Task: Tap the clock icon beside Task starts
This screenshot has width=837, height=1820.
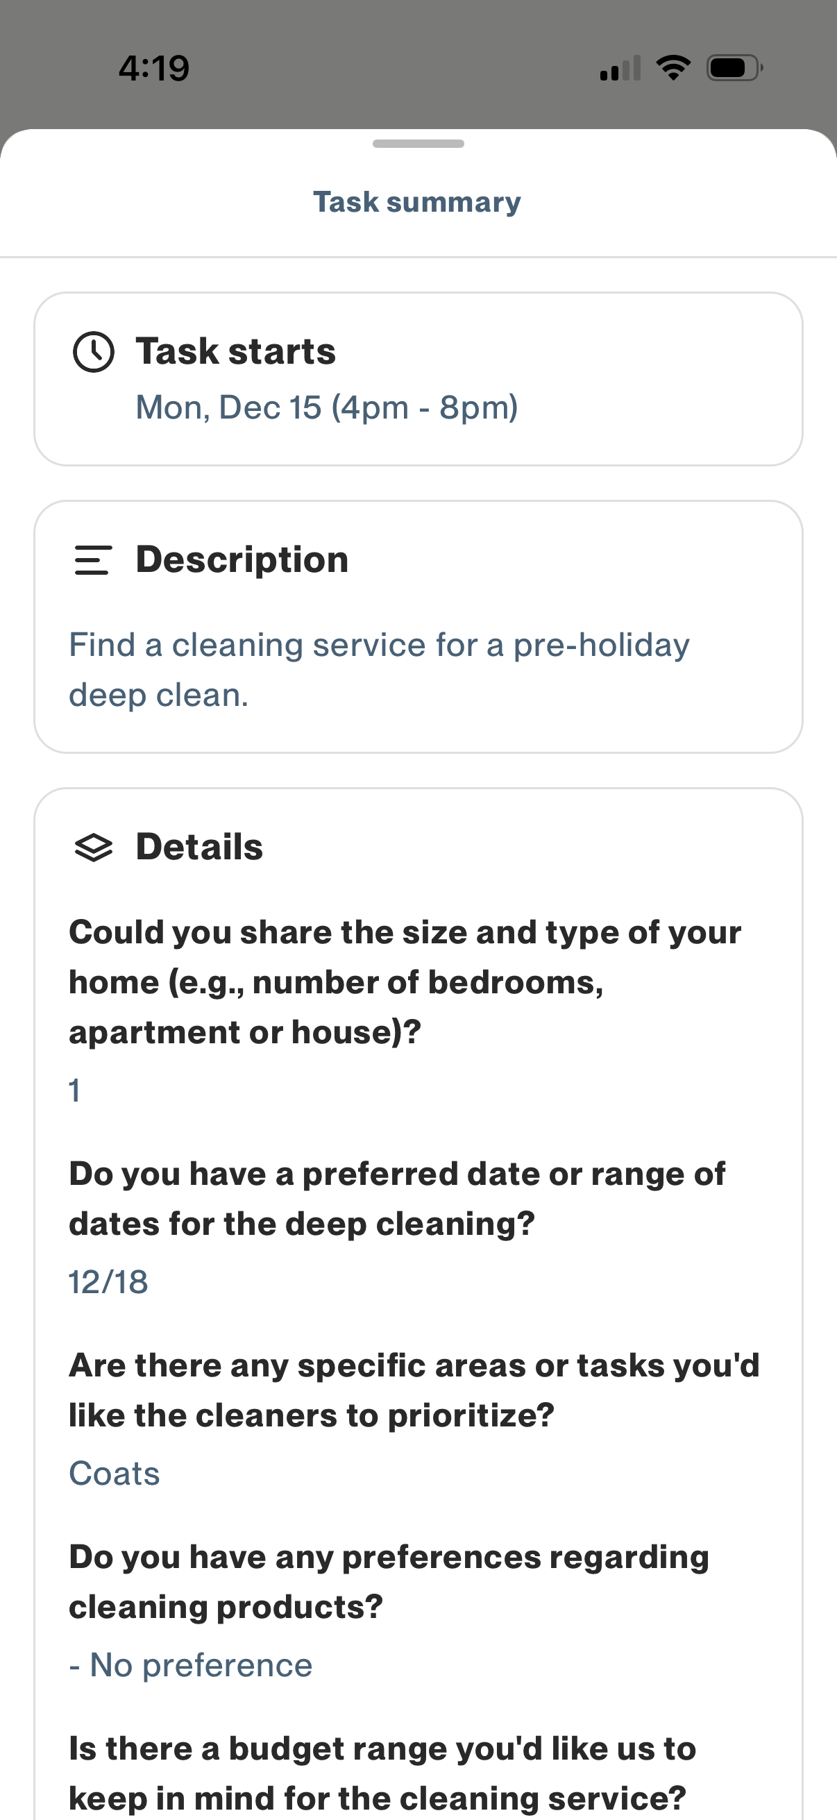Action: point(93,352)
